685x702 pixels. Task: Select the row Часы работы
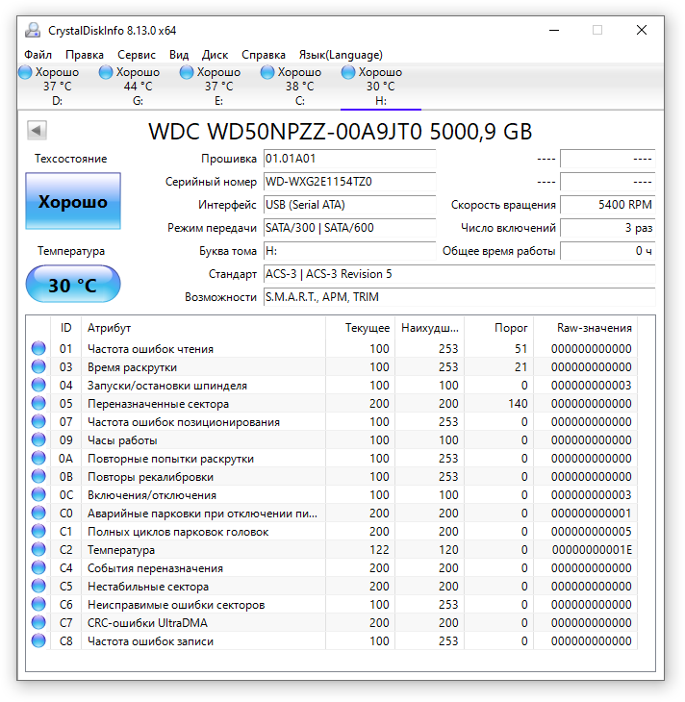coord(332,439)
